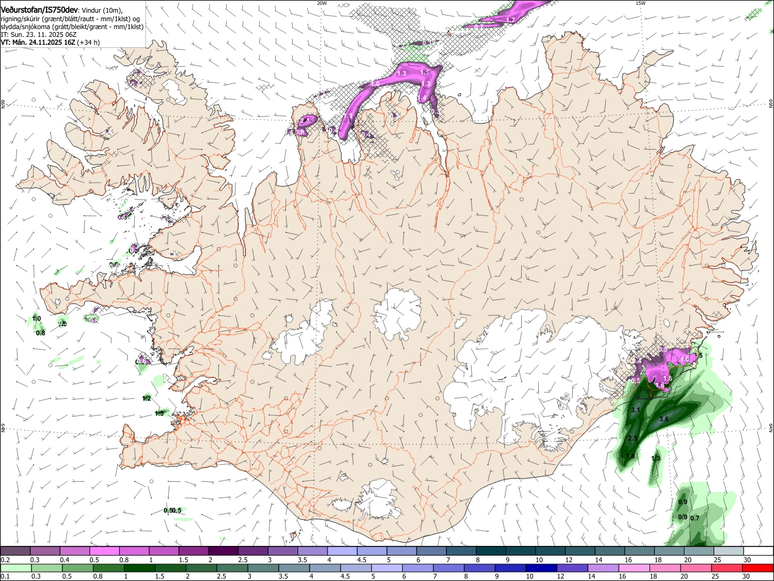Click the 0.2 label on snow scale
The width and height of the screenshot is (774, 581).
pos(5,560)
